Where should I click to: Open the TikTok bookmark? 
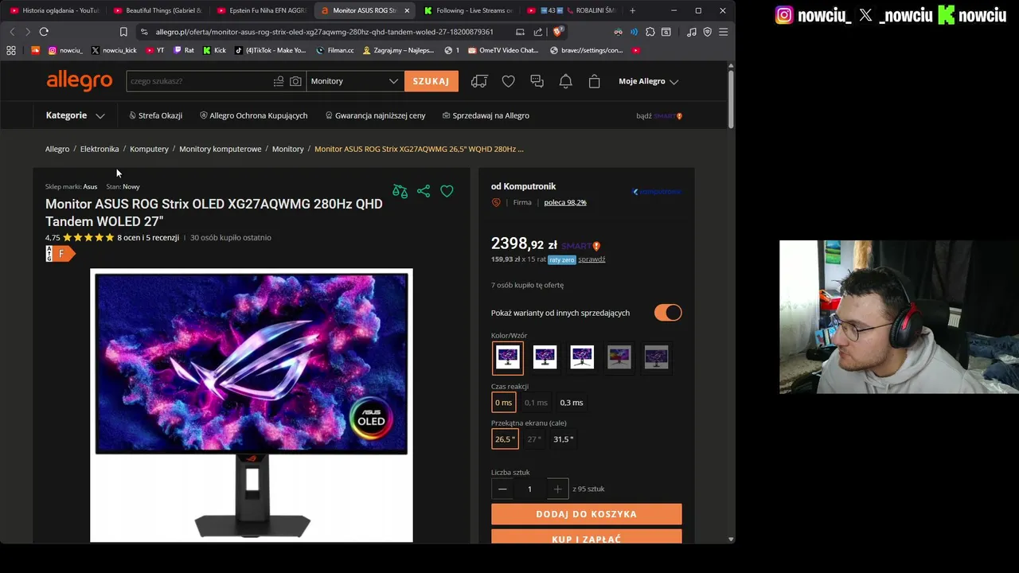(x=270, y=50)
